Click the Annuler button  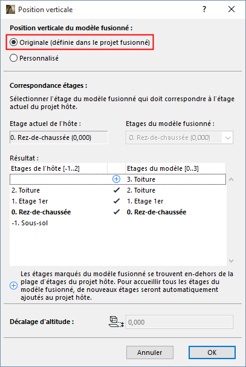[x=150, y=352]
